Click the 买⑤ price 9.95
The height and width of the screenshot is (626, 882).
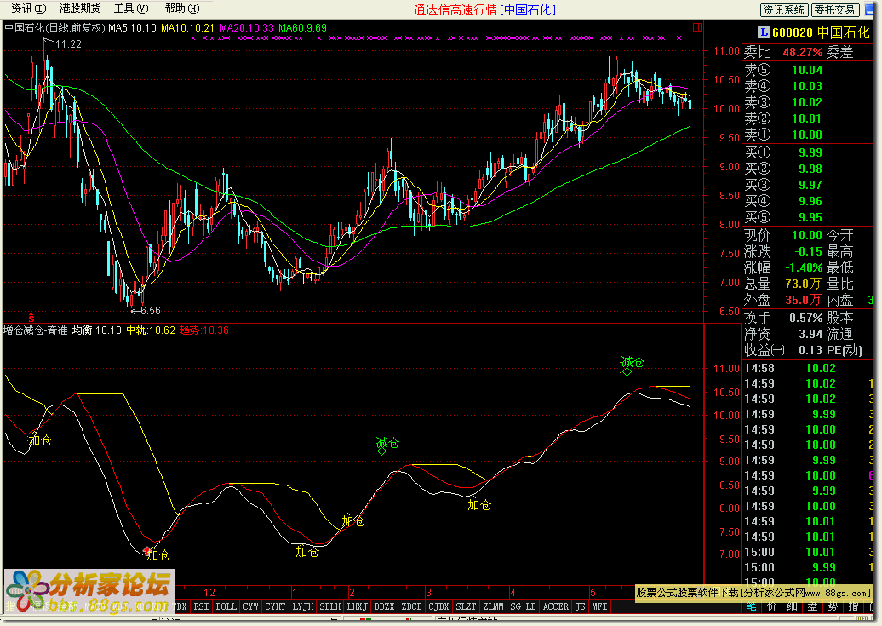810,217
